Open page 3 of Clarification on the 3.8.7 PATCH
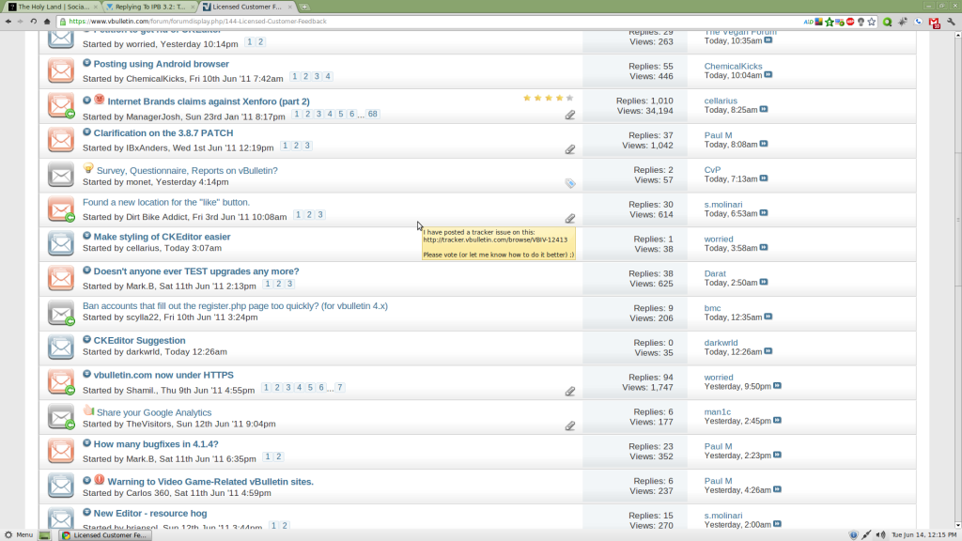The height and width of the screenshot is (541, 962). point(307,146)
